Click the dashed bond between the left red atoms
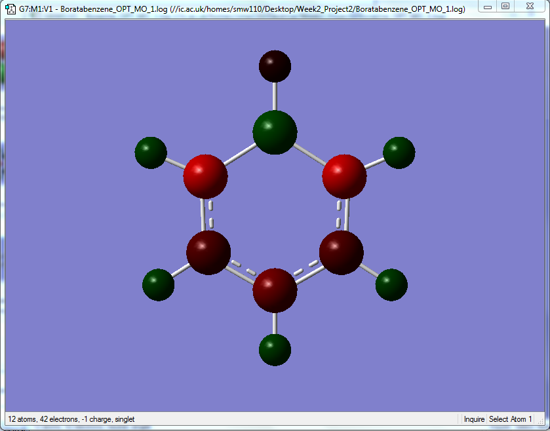The image size is (550, 431). pyautogui.click(x=207, y=215)
